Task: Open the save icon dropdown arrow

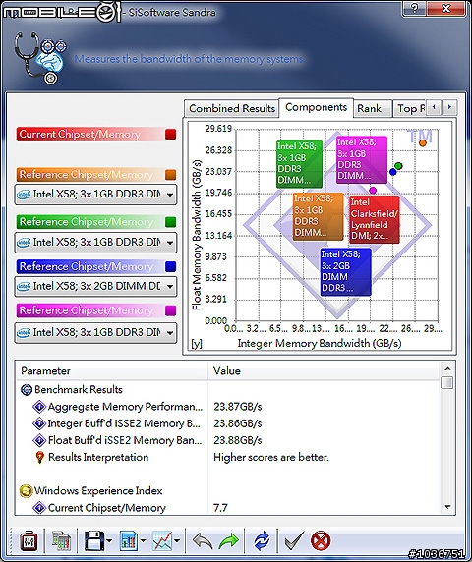Action: [x=109, y=541]
